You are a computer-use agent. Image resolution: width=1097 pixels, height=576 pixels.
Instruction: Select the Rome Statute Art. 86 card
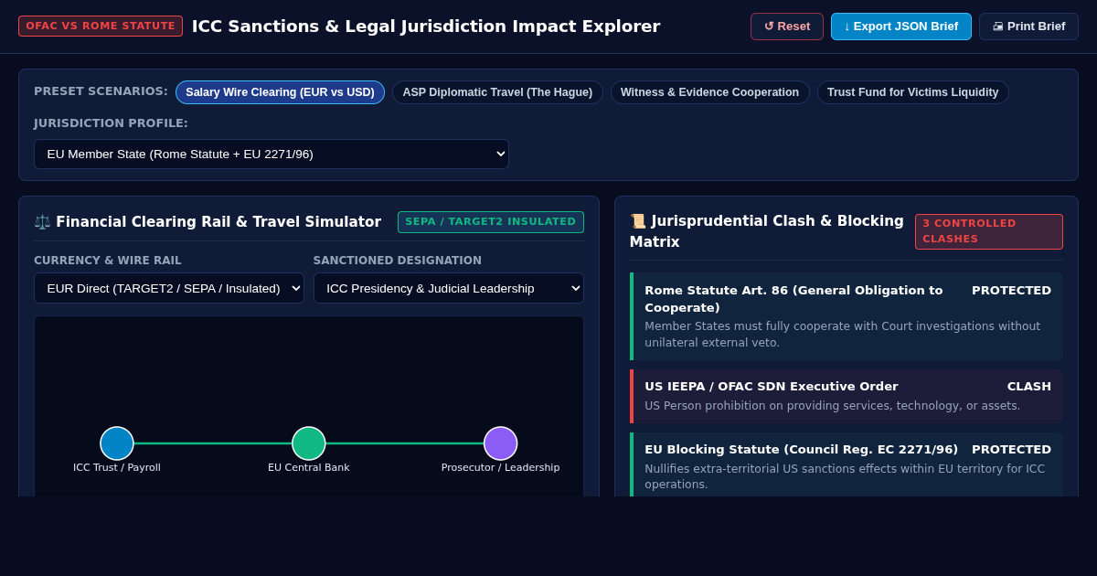(846, 316)
